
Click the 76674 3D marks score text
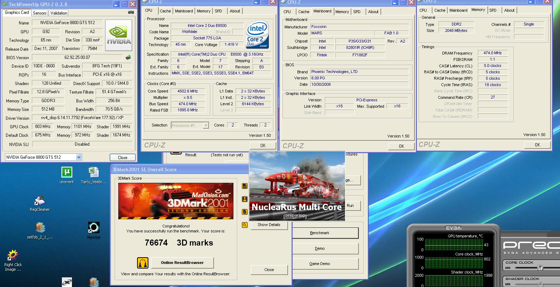pyautogui.click(x=179, y=243)
